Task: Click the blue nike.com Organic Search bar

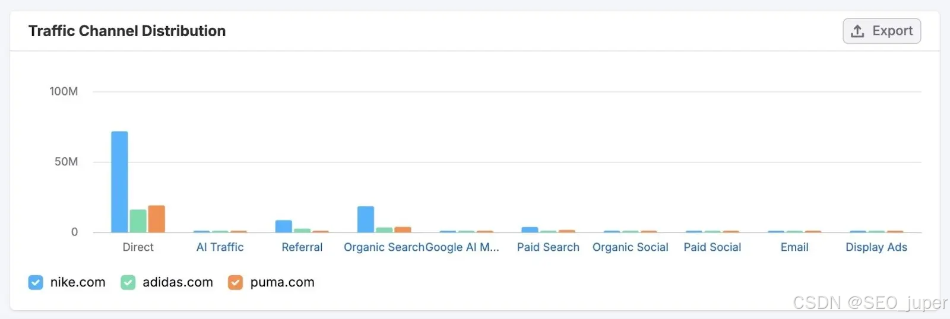Action: click(366, 219)
